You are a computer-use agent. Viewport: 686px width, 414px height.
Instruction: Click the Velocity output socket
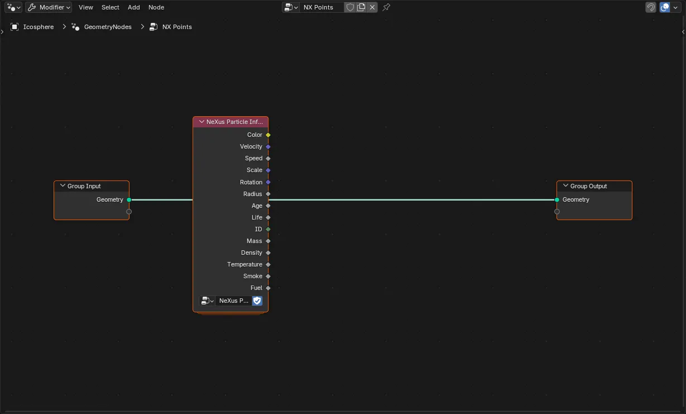(268, 146)
